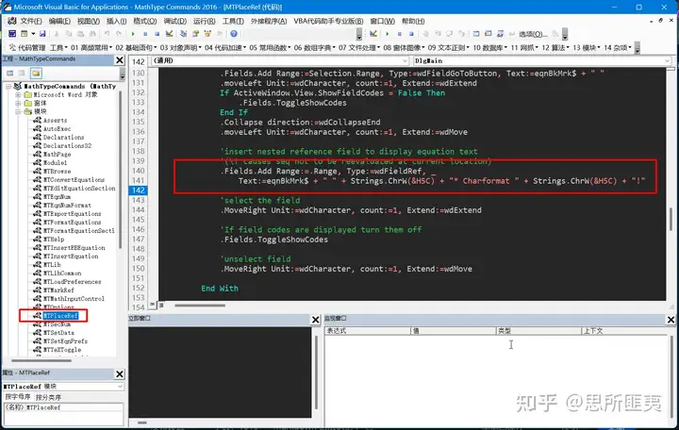Open the 编辑(E) menu
Image resolution: width=679 pixels, height=430 pixels.
pyautogui.click(x=59, y=21)
